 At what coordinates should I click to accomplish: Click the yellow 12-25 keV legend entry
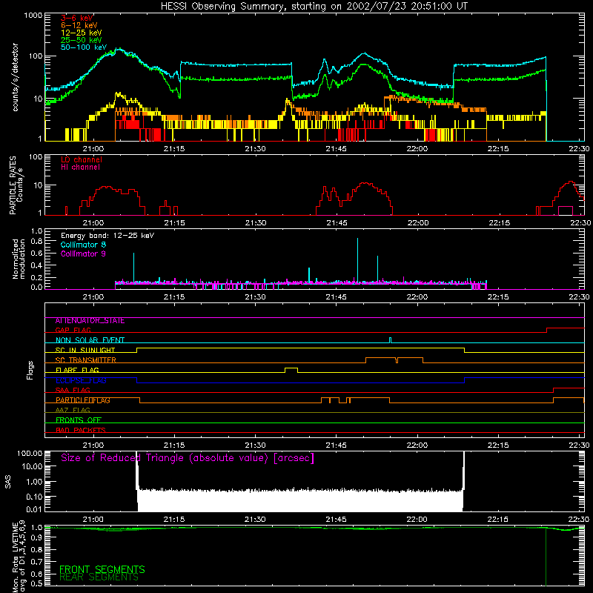pos(82,33)
